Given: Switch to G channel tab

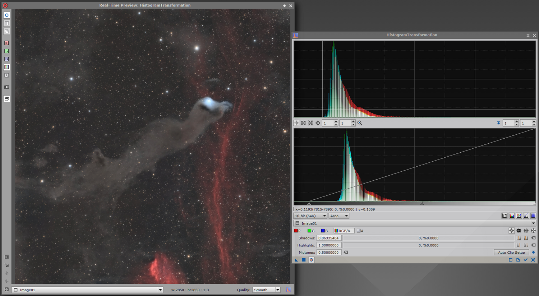Looking at the screenshot, I should (311, 231).
